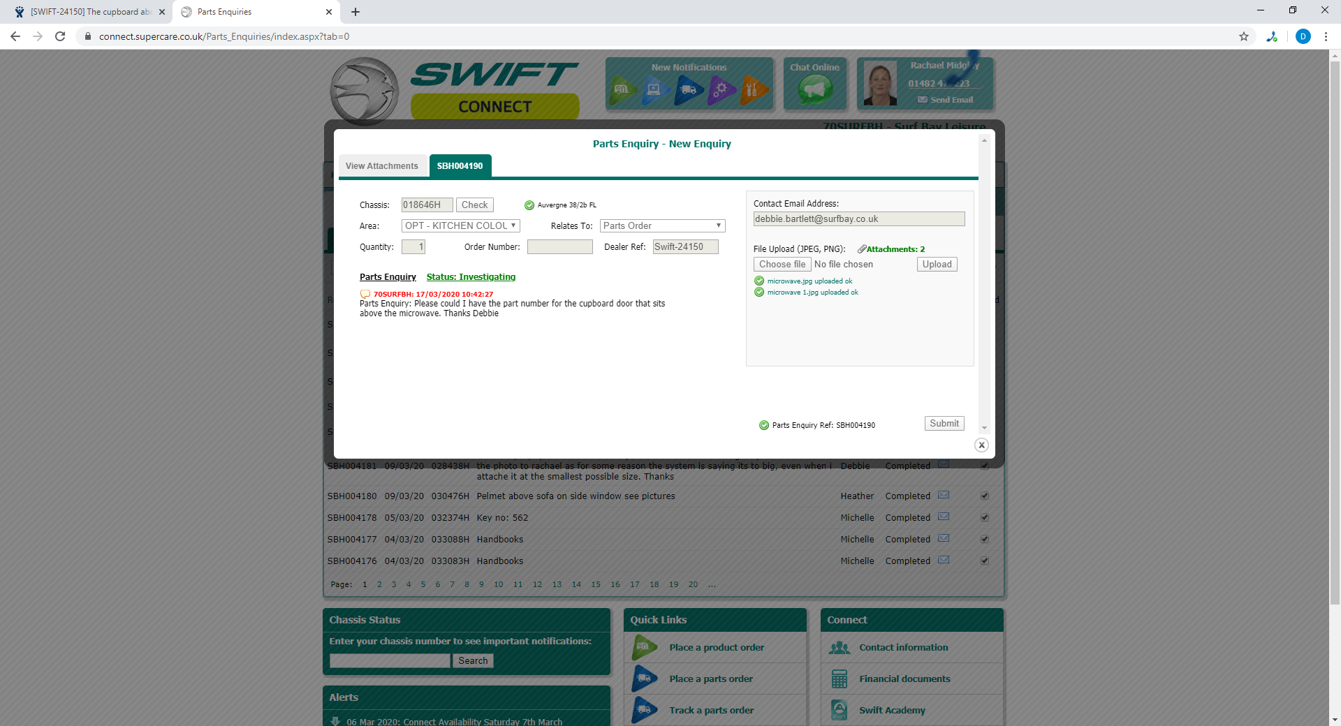Click the Chassis Status search input

[x=390, y=660]
